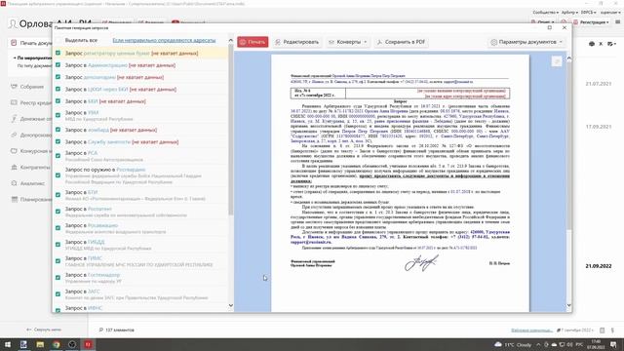Uncheck the Запрос в РСА checkbox
Viewport: 624px width, 351px height.
(x=58, y=156)
